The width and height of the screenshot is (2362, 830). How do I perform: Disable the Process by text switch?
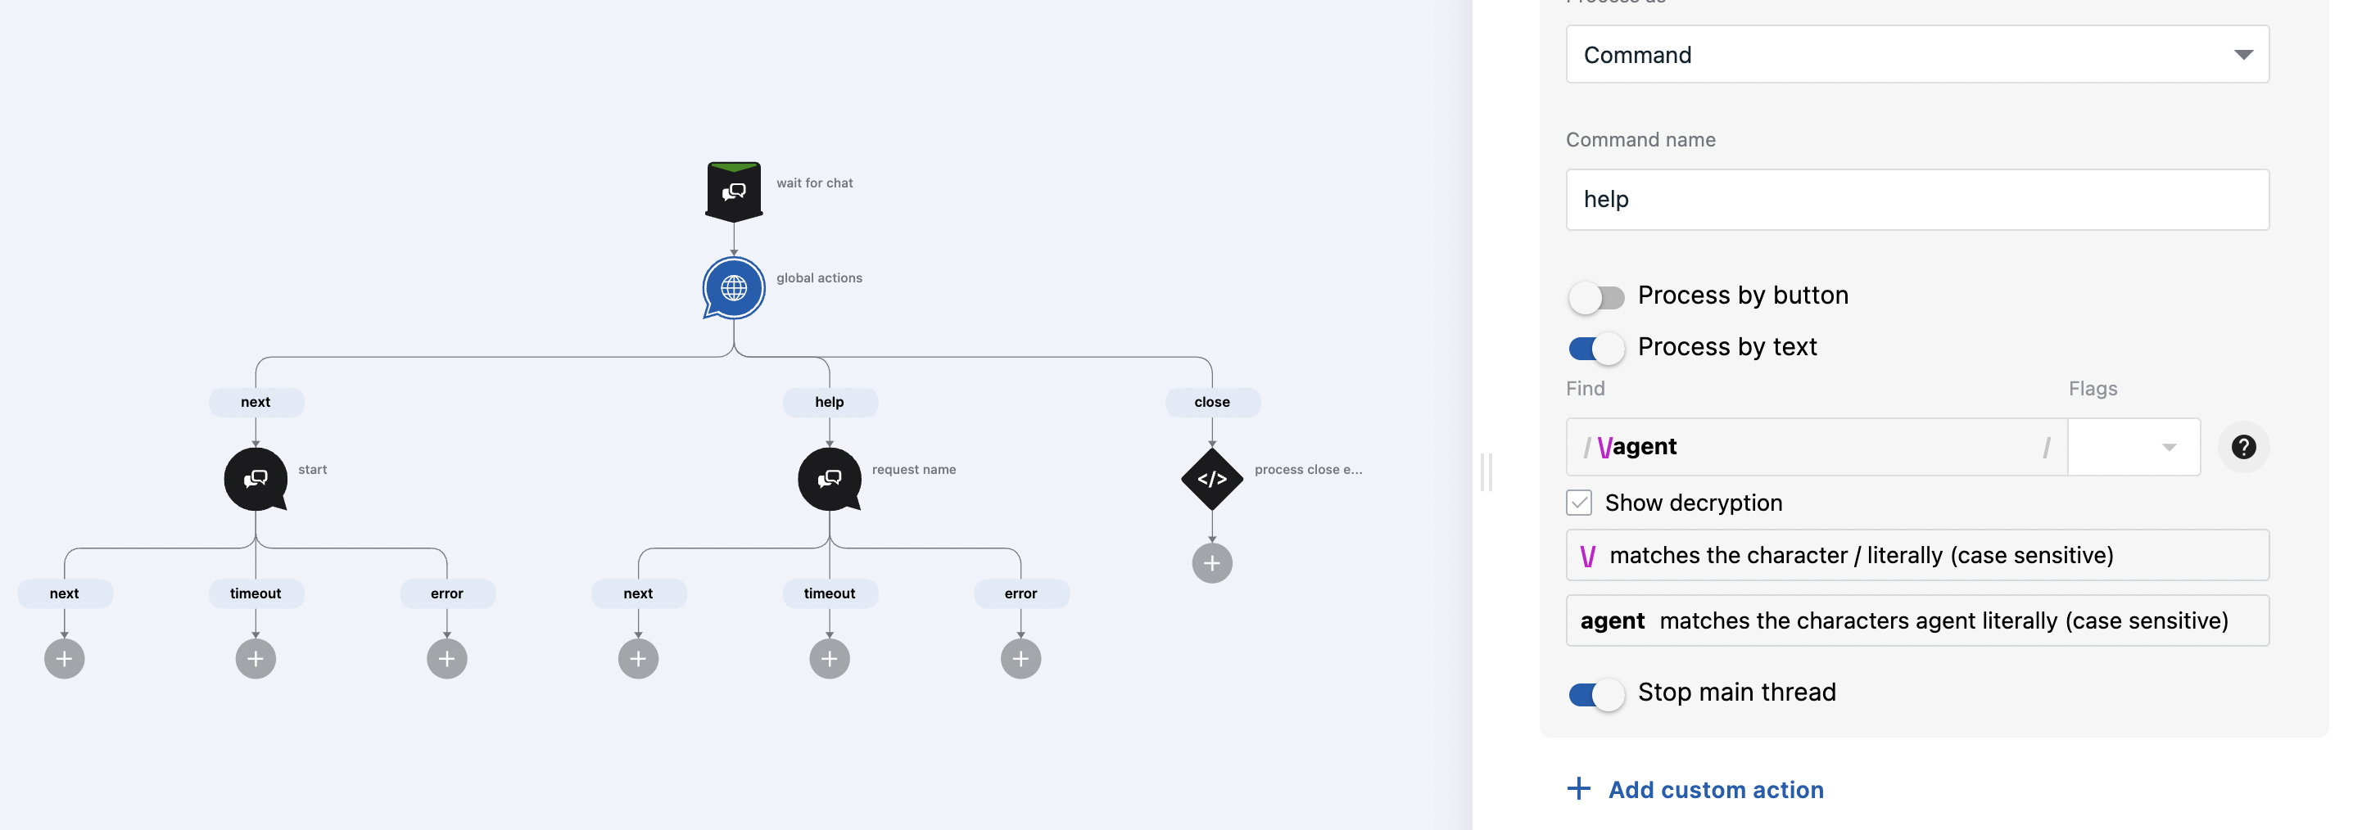tap(1596, 348)
